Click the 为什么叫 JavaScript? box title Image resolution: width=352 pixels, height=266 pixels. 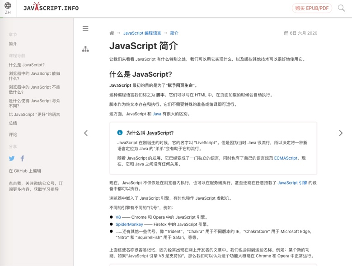pos(150,133)
